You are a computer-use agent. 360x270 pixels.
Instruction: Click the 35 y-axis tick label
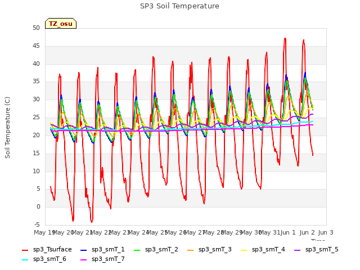[x=36, y=82]
